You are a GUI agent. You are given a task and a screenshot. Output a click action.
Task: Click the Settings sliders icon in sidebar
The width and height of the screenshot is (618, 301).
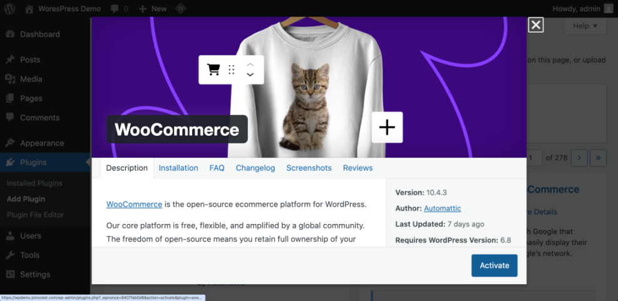click(10, 275)
